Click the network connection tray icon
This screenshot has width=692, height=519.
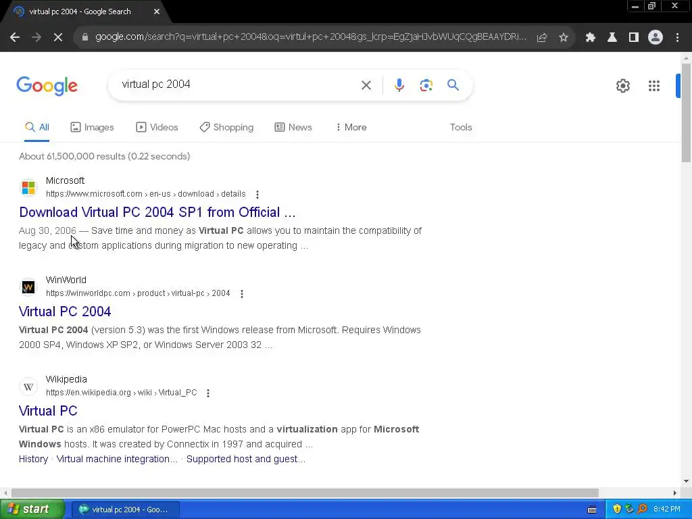[x=629, y=510]
